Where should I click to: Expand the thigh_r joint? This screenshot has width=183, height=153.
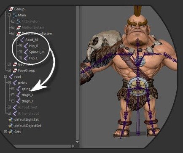pyautogui.click(x=13, y=101)
